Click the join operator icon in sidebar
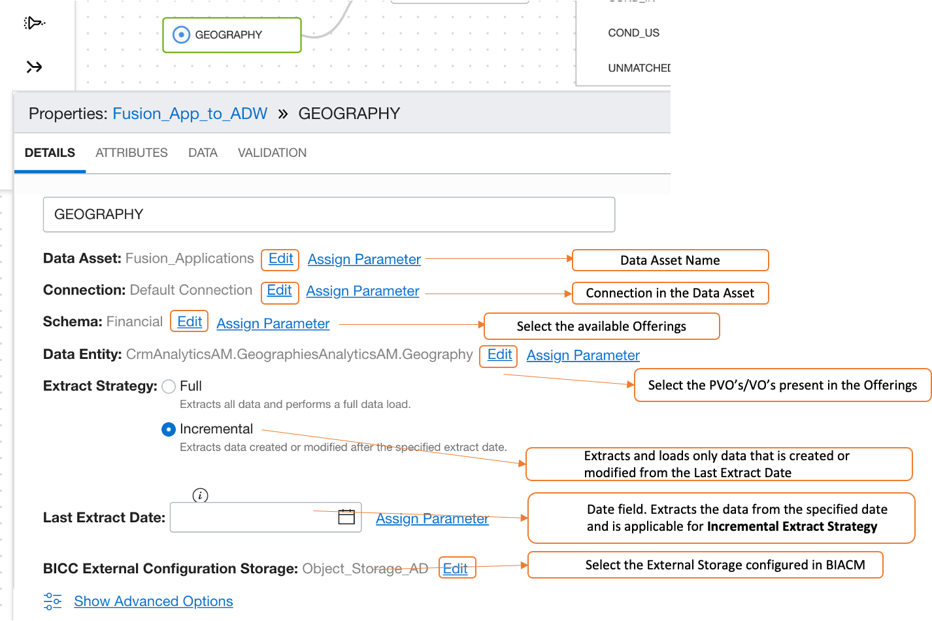 (x=34, y=67)
